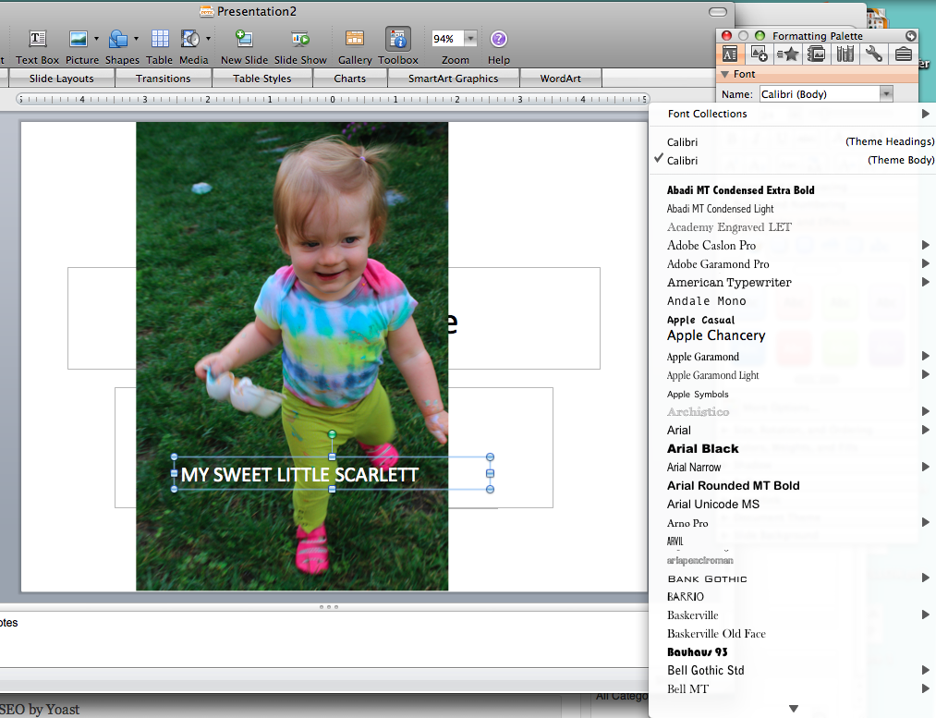
Task: Choose Arial Black from font list
Action: pyautogui.click(x=703, y=448)
